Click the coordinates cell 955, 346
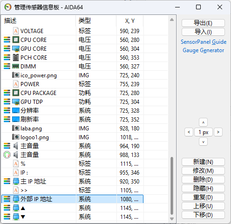 129,173
